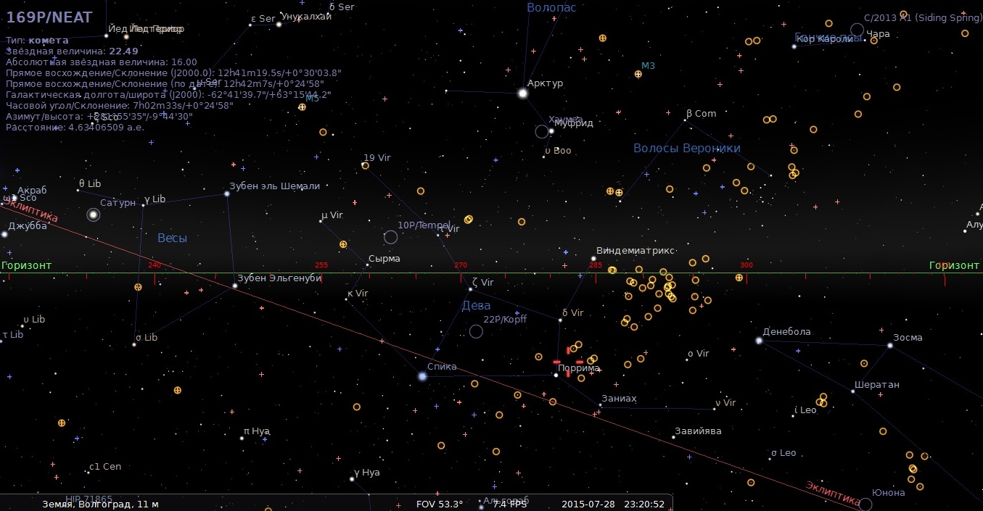Click the FOV 53.3° readout

click(x=439, y=504)
